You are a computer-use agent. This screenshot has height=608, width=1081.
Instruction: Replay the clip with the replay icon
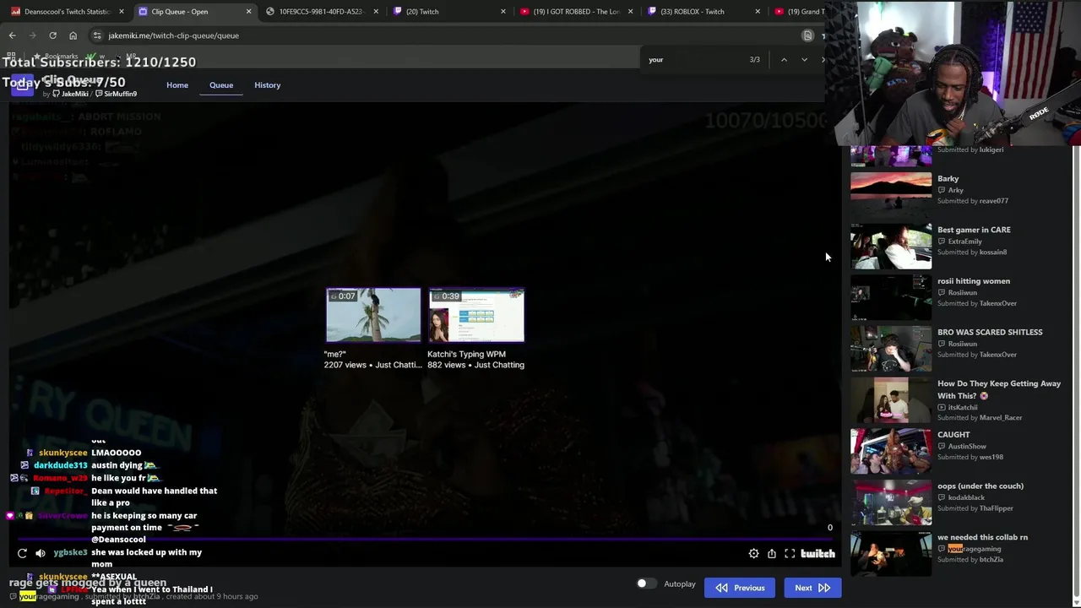(22, 553)
